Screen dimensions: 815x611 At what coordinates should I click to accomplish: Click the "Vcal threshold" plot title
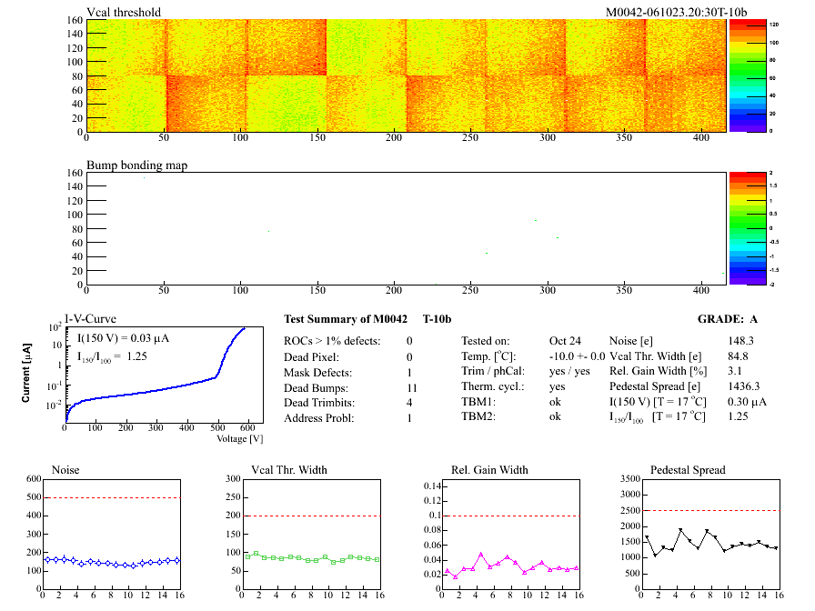124,12
